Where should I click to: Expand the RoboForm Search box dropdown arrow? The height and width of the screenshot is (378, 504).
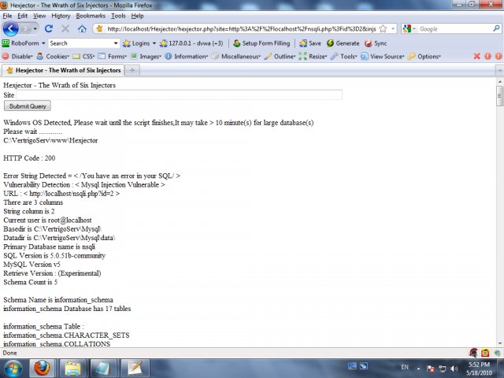116,43
